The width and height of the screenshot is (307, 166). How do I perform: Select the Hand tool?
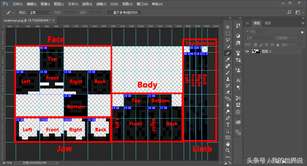[x=228, y=144]
